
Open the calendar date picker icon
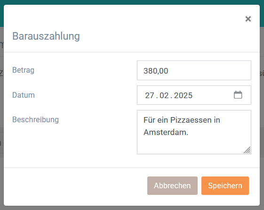[238, 95]
